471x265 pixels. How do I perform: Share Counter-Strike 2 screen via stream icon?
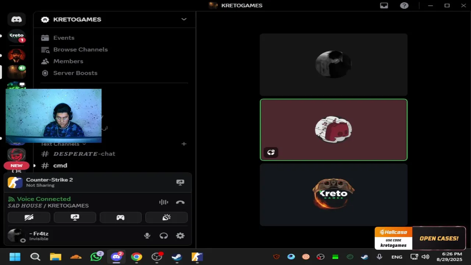click(x=180, y=182)
